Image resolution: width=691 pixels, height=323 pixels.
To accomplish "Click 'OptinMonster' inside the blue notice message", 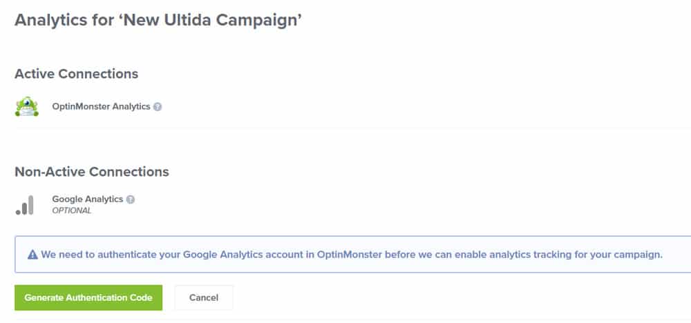I will point(350,255).
